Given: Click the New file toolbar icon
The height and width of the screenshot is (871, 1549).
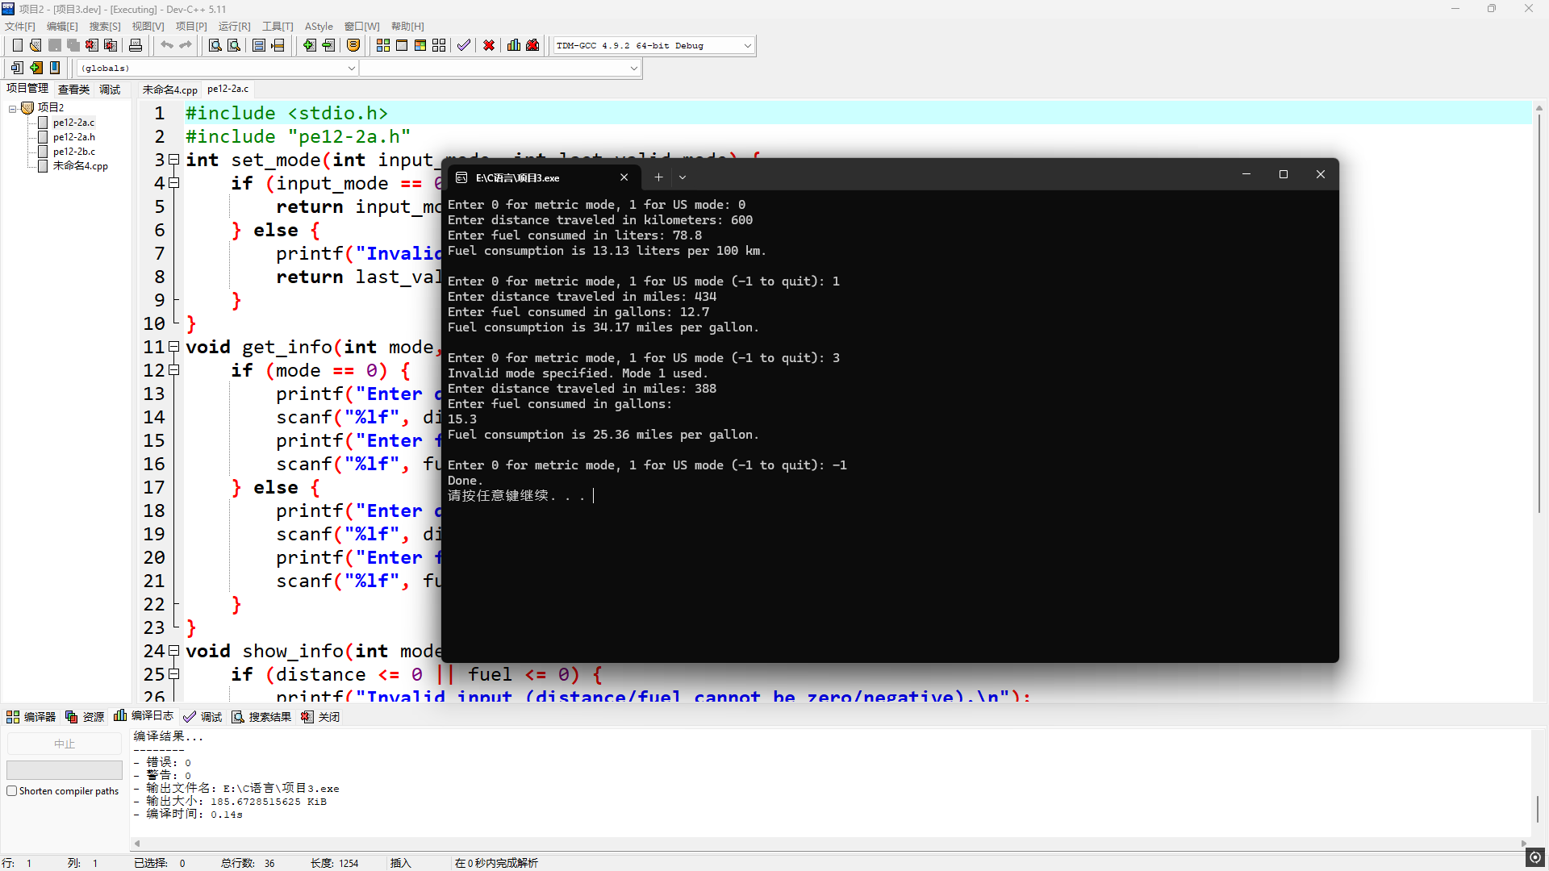Looking at the screenshot, I should 17,45.
